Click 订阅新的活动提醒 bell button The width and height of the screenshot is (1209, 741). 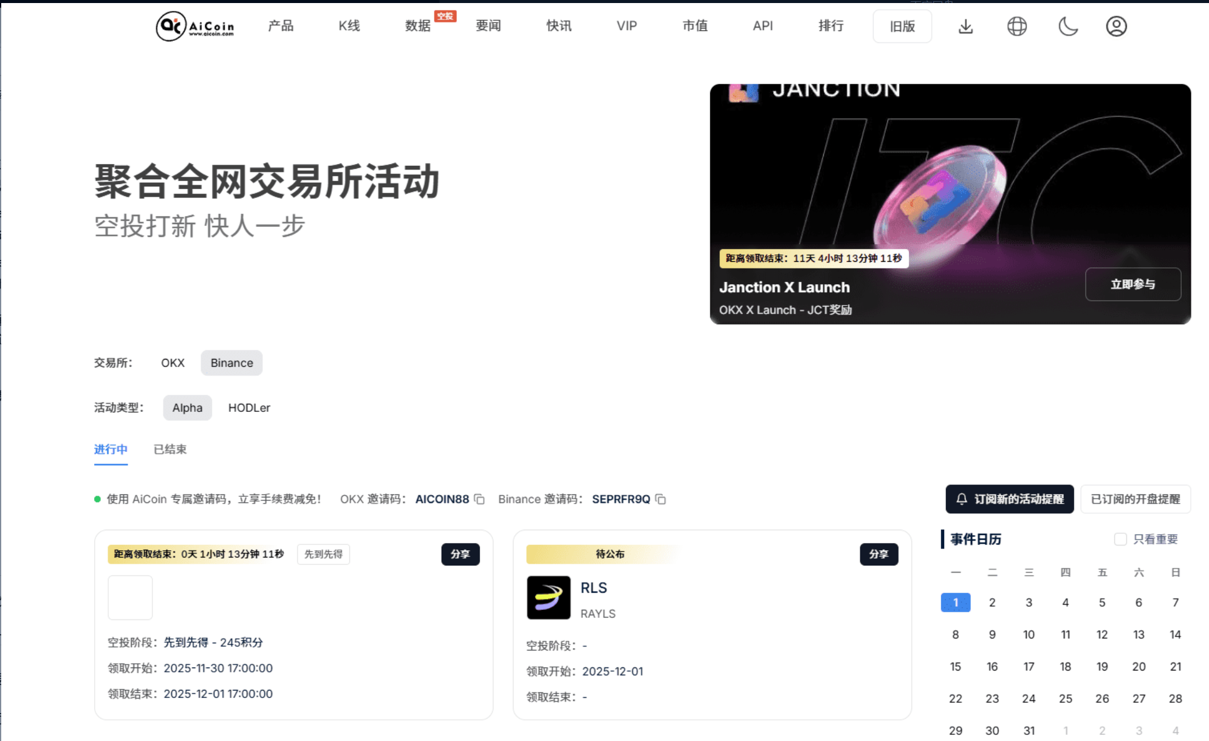point(1009,499)
